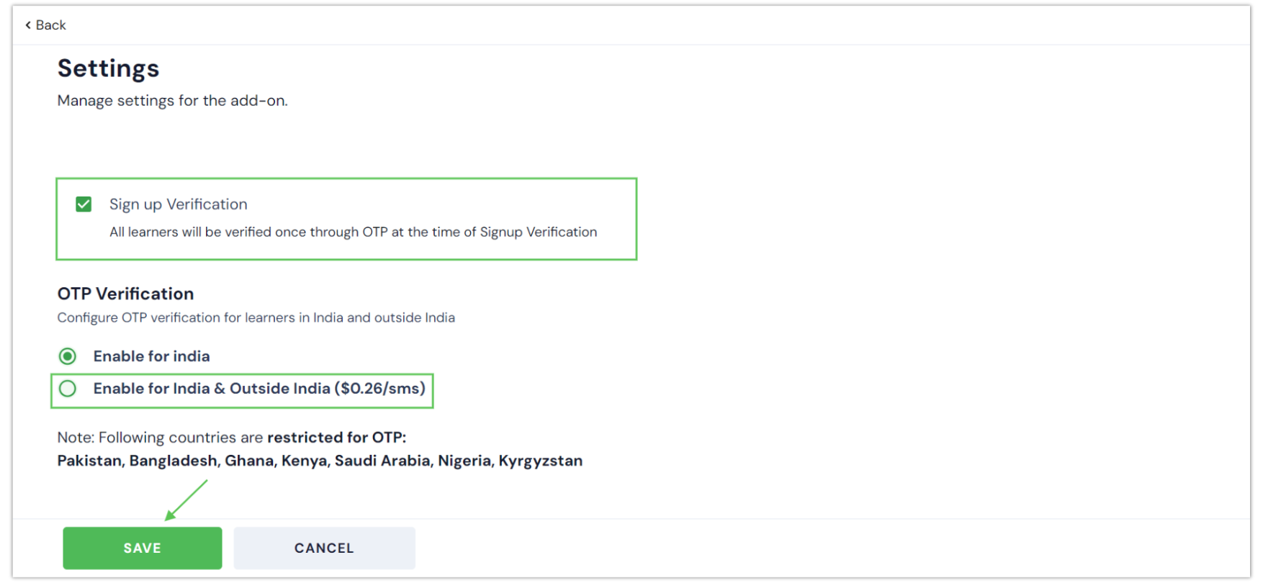Uncheck the Sign up Verification checkbox

pos(84,204)
